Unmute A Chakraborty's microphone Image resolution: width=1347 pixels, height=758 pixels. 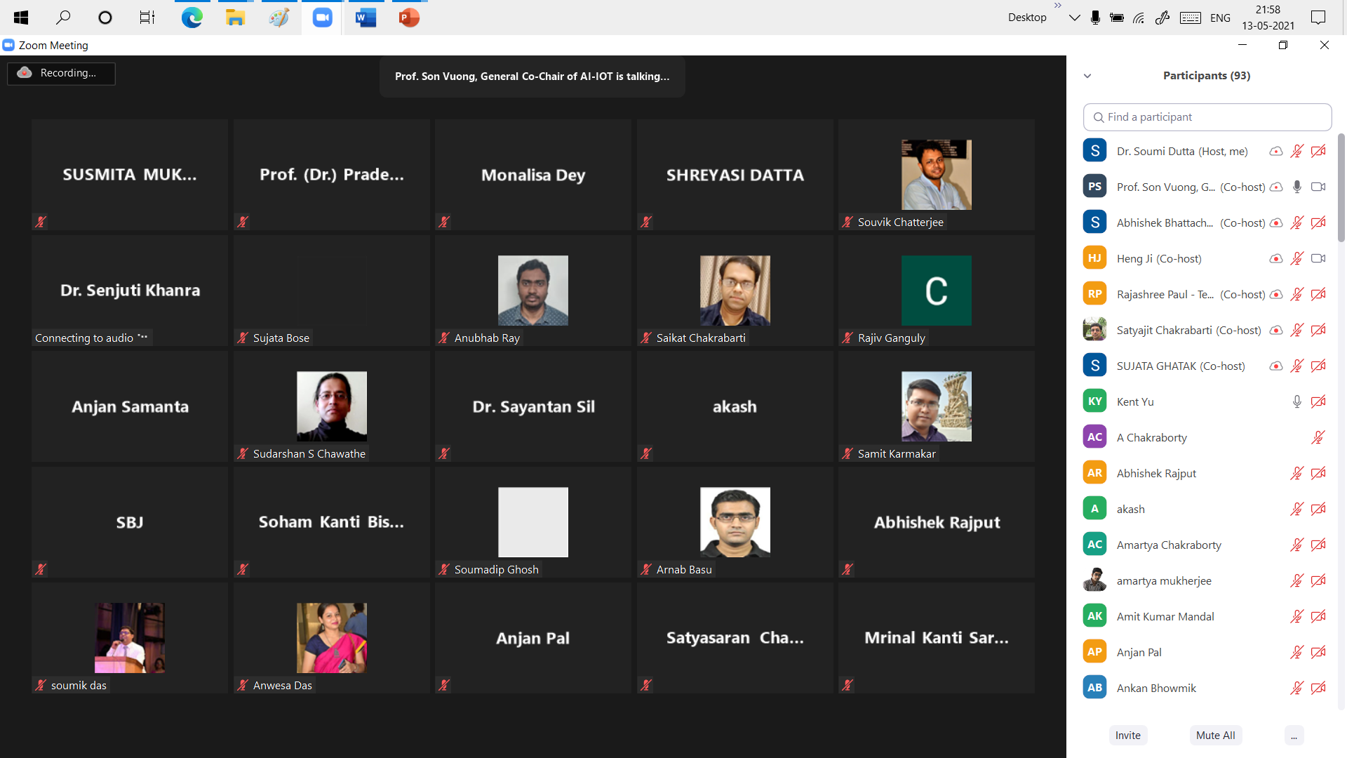coord(1318,437)
